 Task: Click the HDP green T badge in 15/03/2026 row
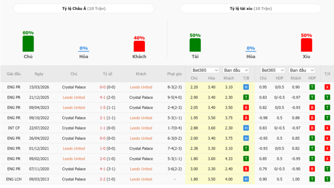(312, 87)
